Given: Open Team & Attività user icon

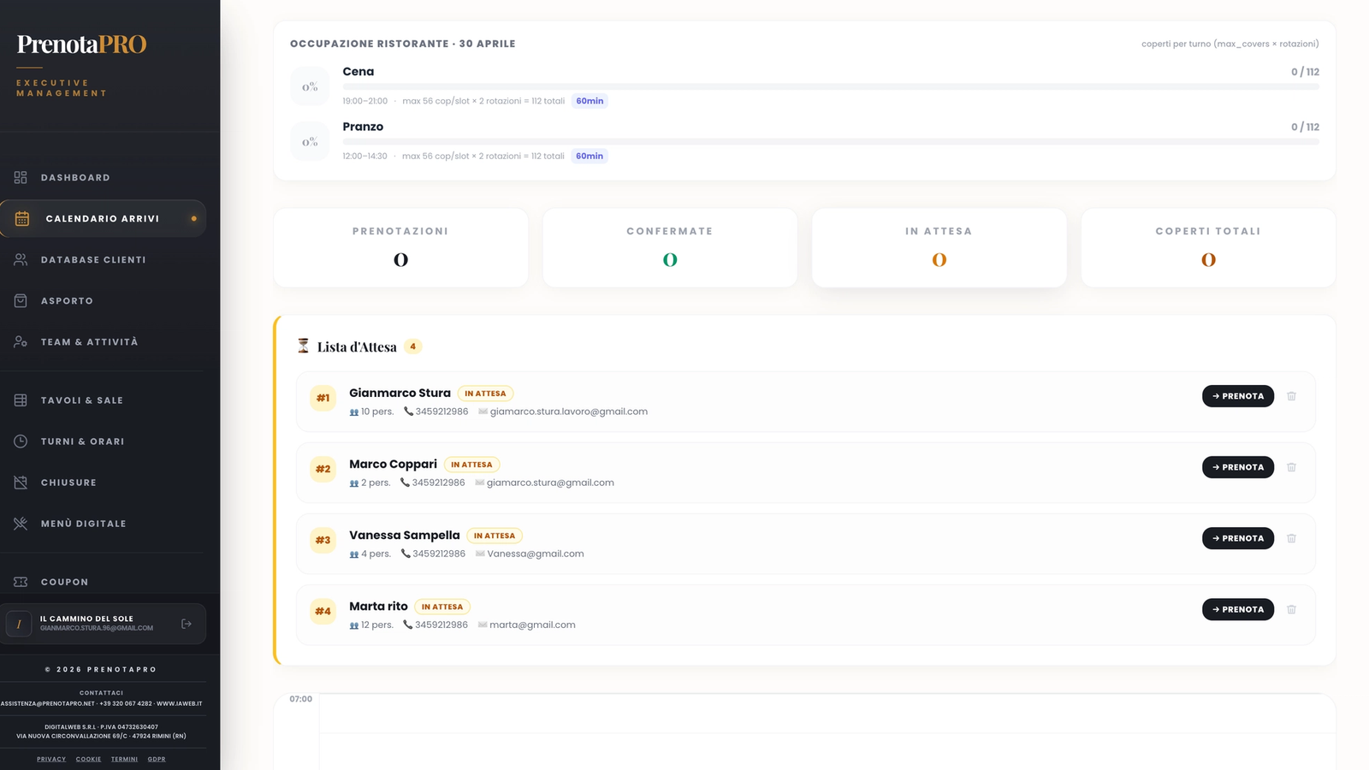Looking at the screenshot, I should [21, 342].
